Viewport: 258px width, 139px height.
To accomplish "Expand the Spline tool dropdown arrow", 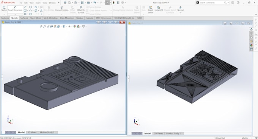I will coord(38,7).
